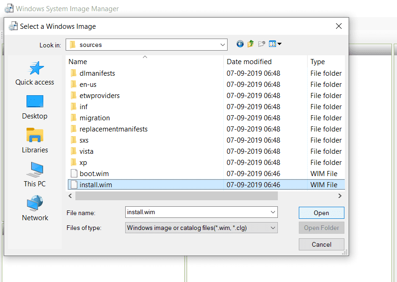Select This PC in sidebar
Screen dimensions: 397x282
coord(35,175)
